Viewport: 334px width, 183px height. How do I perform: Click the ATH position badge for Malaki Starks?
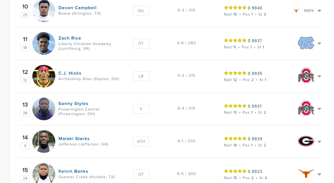[141, 141]
